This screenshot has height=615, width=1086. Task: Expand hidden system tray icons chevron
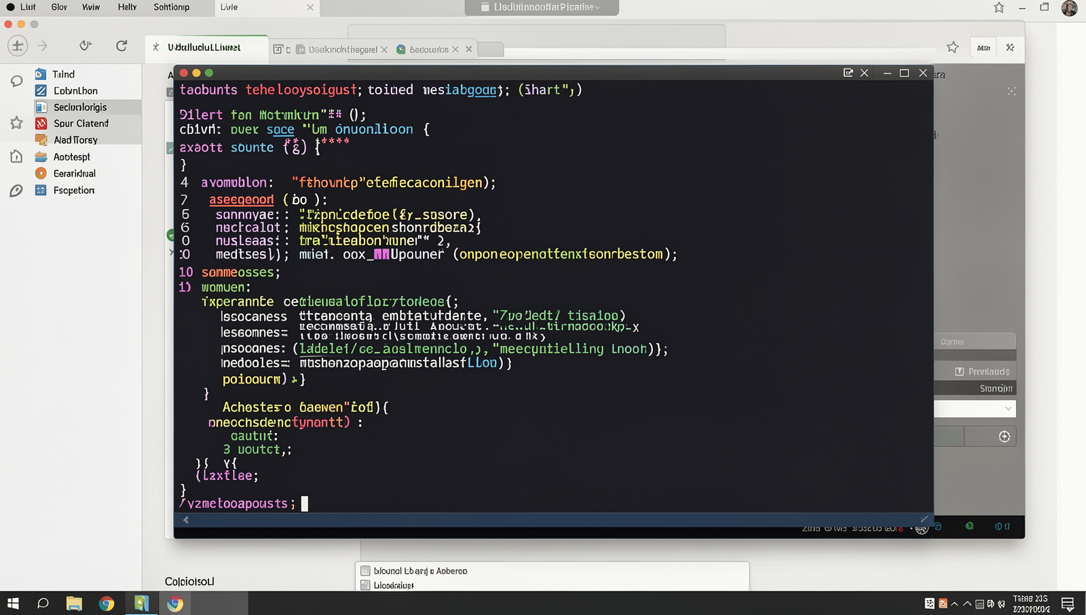tap(955, 603)
